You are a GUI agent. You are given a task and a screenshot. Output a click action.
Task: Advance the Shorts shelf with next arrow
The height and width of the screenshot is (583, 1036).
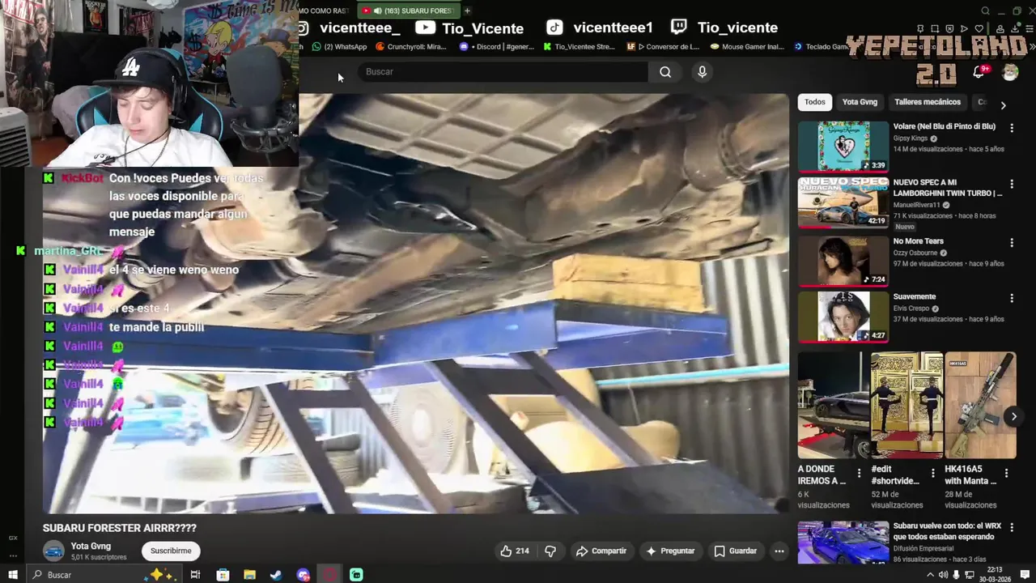click(1013, 416)
